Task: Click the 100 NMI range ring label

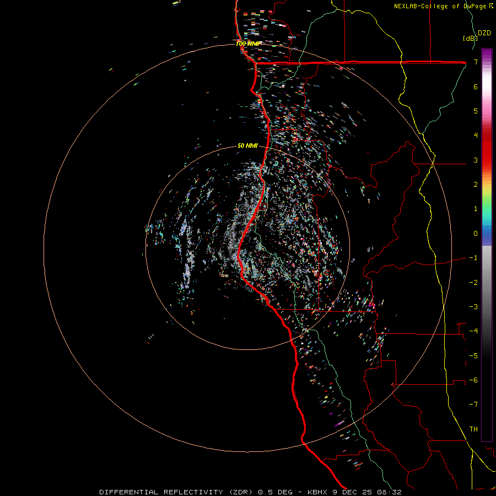Action: [x=247, y=44]
